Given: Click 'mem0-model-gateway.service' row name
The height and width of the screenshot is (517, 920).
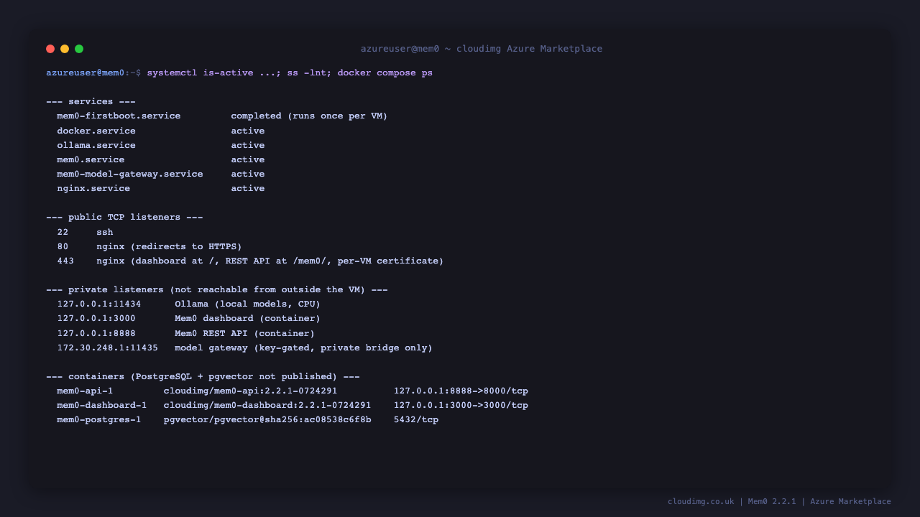Looking at the screenshot, I should pyautogui.click(x=130, y=174).
